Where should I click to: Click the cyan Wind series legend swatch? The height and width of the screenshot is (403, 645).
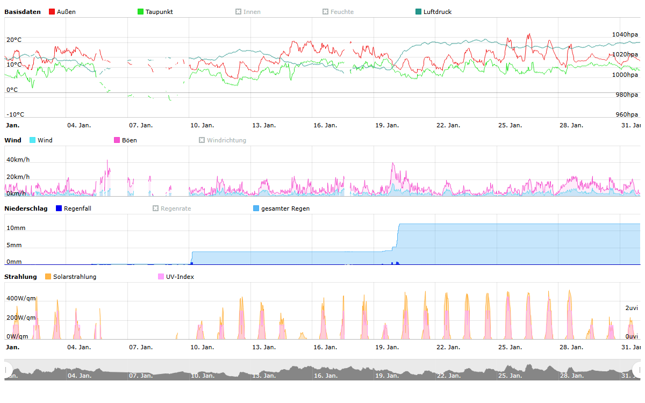point(33,140)
